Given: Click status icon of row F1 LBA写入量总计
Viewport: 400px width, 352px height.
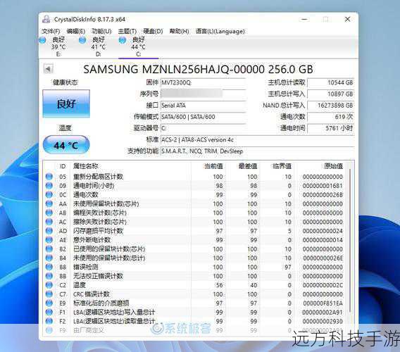Looking at the screenshot, I should [49, 312].
